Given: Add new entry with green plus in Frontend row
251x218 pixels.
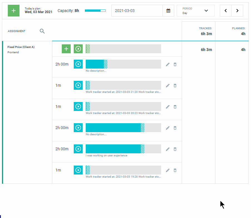Looking at the screenshot, I should click(66, 49).
